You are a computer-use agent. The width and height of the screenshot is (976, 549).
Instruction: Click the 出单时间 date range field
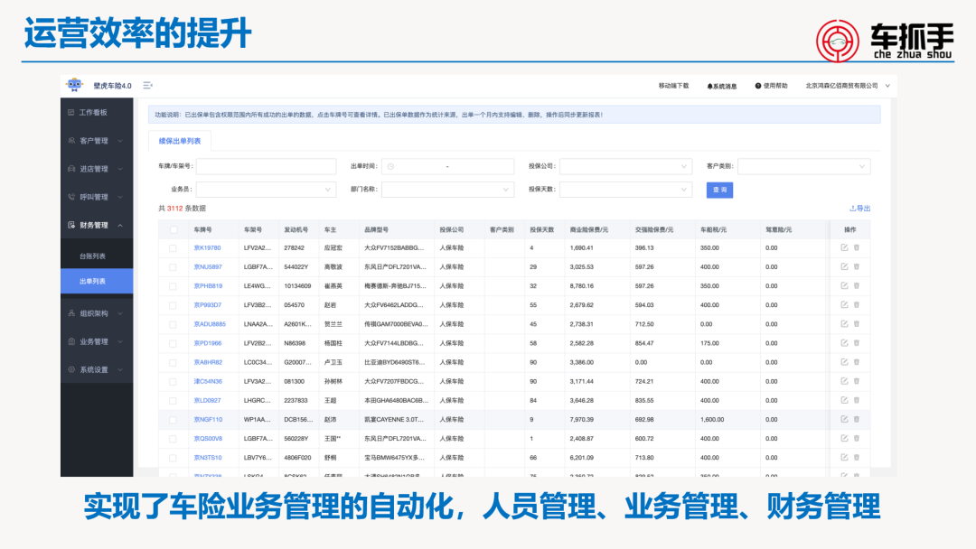coord(447,167)
